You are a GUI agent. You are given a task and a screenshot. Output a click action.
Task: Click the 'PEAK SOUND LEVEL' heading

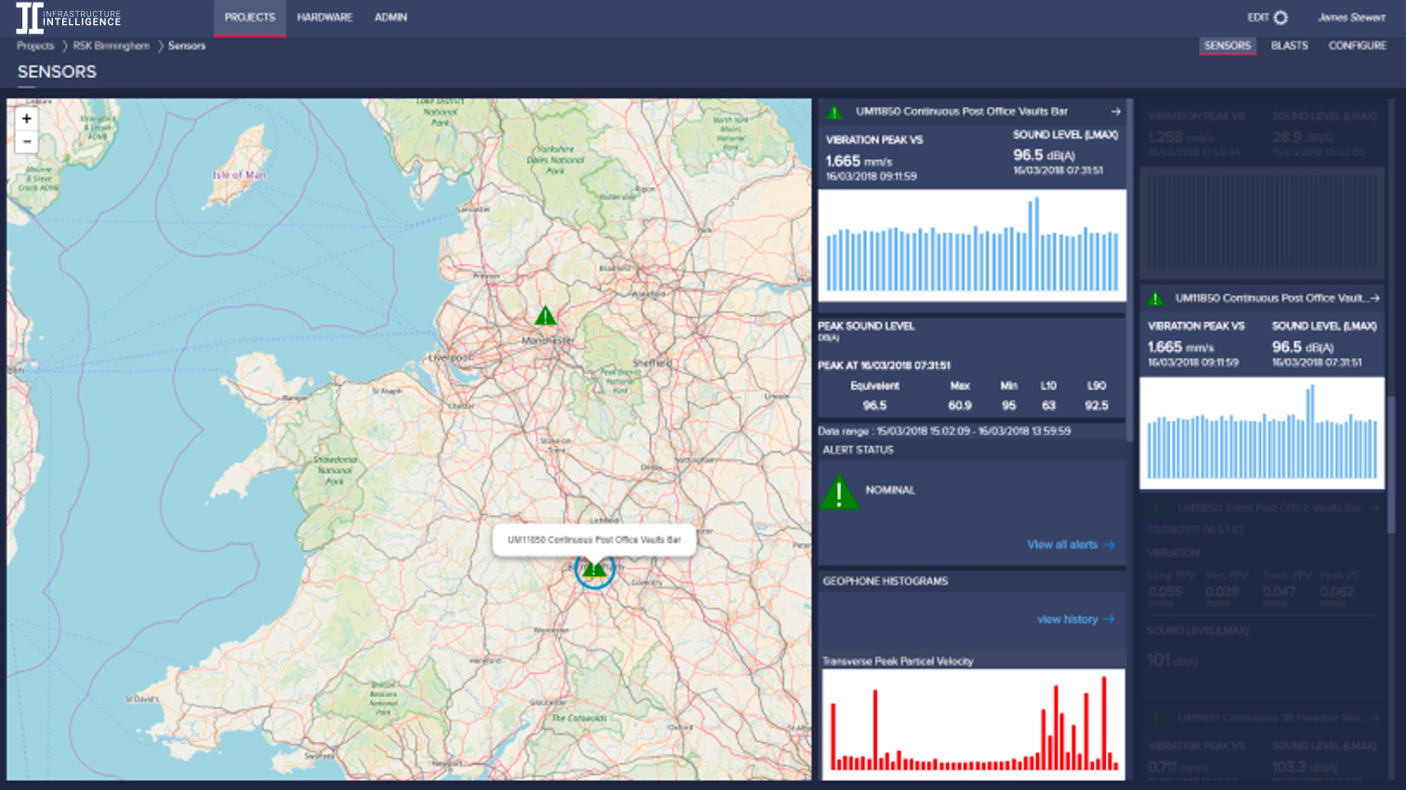click(x=866, y=326)
